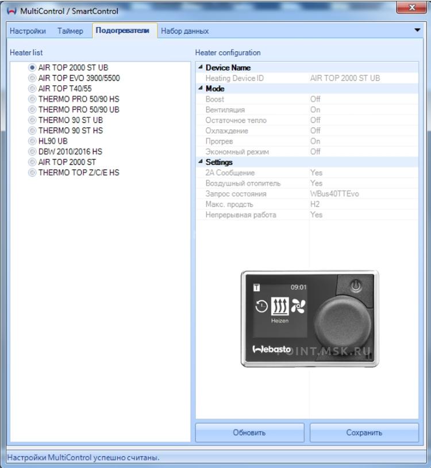Viewport: 431px width, 468px height.
Task: Click the WBus40TTEvo value
Action: pos(334,194)
